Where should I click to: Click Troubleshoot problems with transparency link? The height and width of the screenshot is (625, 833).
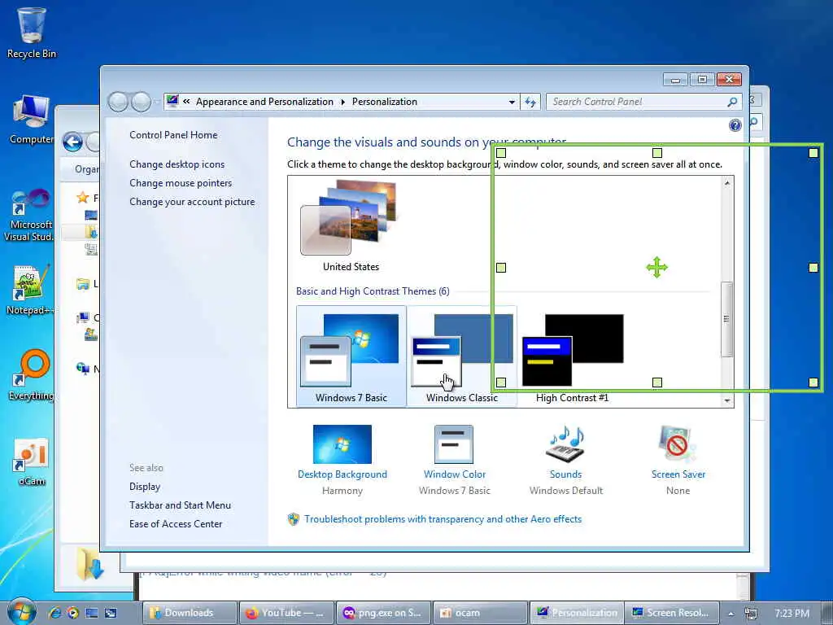point(443,519)
